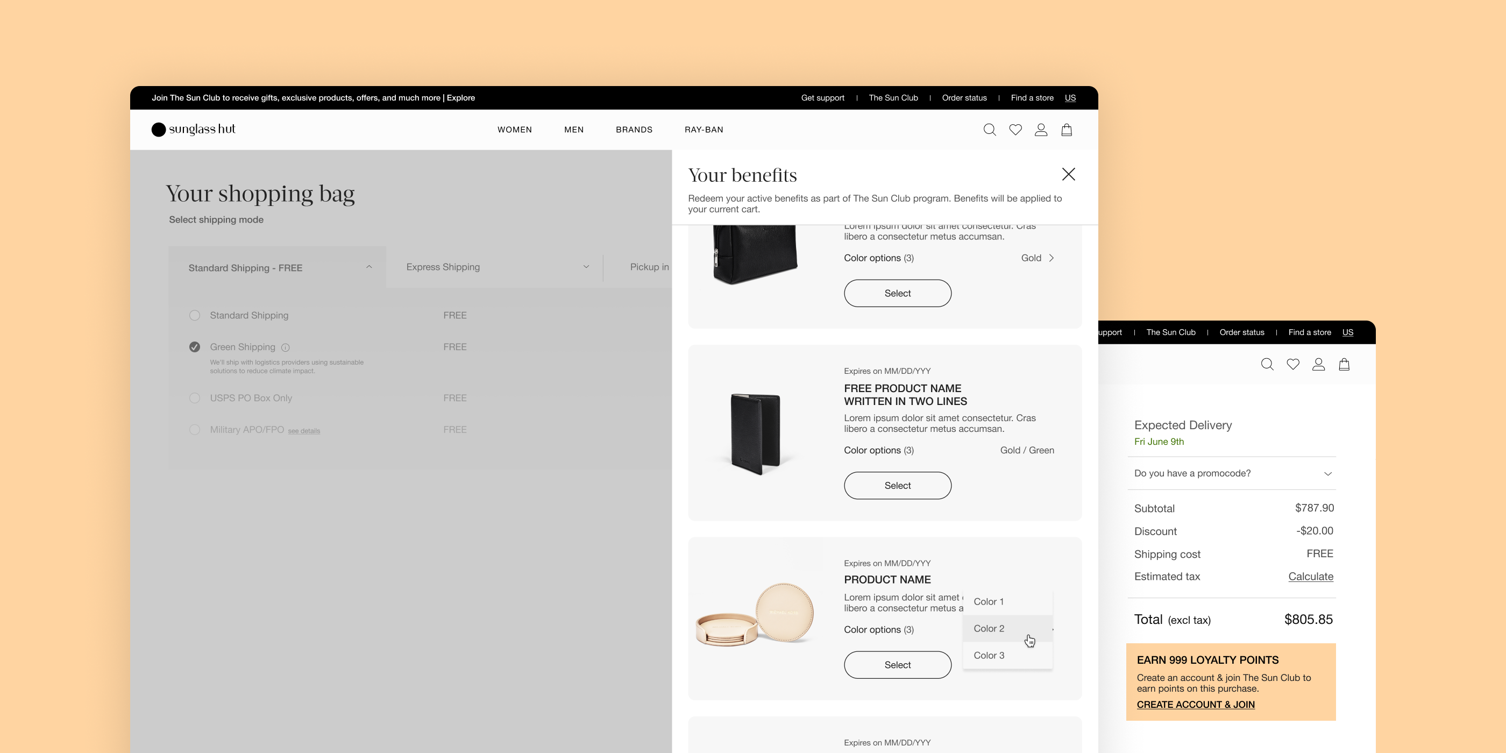
Task: Click bag icon in the back window
Action: pyautogui.click(x=1344, y=364)
